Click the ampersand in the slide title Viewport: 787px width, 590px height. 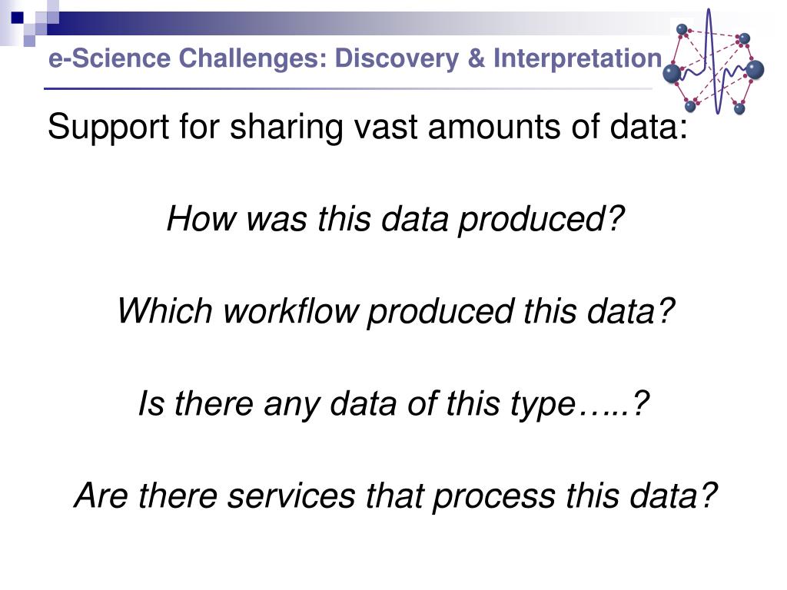click(x=476, y=58)
